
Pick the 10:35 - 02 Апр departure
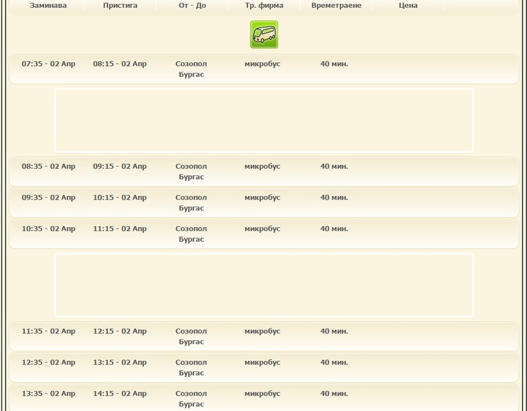click(48, 229)
